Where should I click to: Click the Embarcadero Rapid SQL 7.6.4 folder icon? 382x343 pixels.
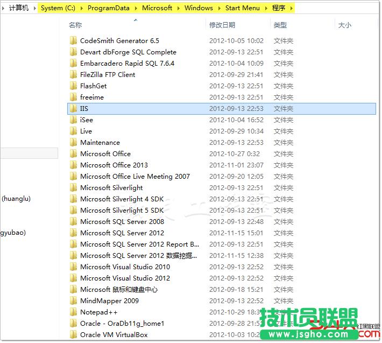tap(73, 63)
